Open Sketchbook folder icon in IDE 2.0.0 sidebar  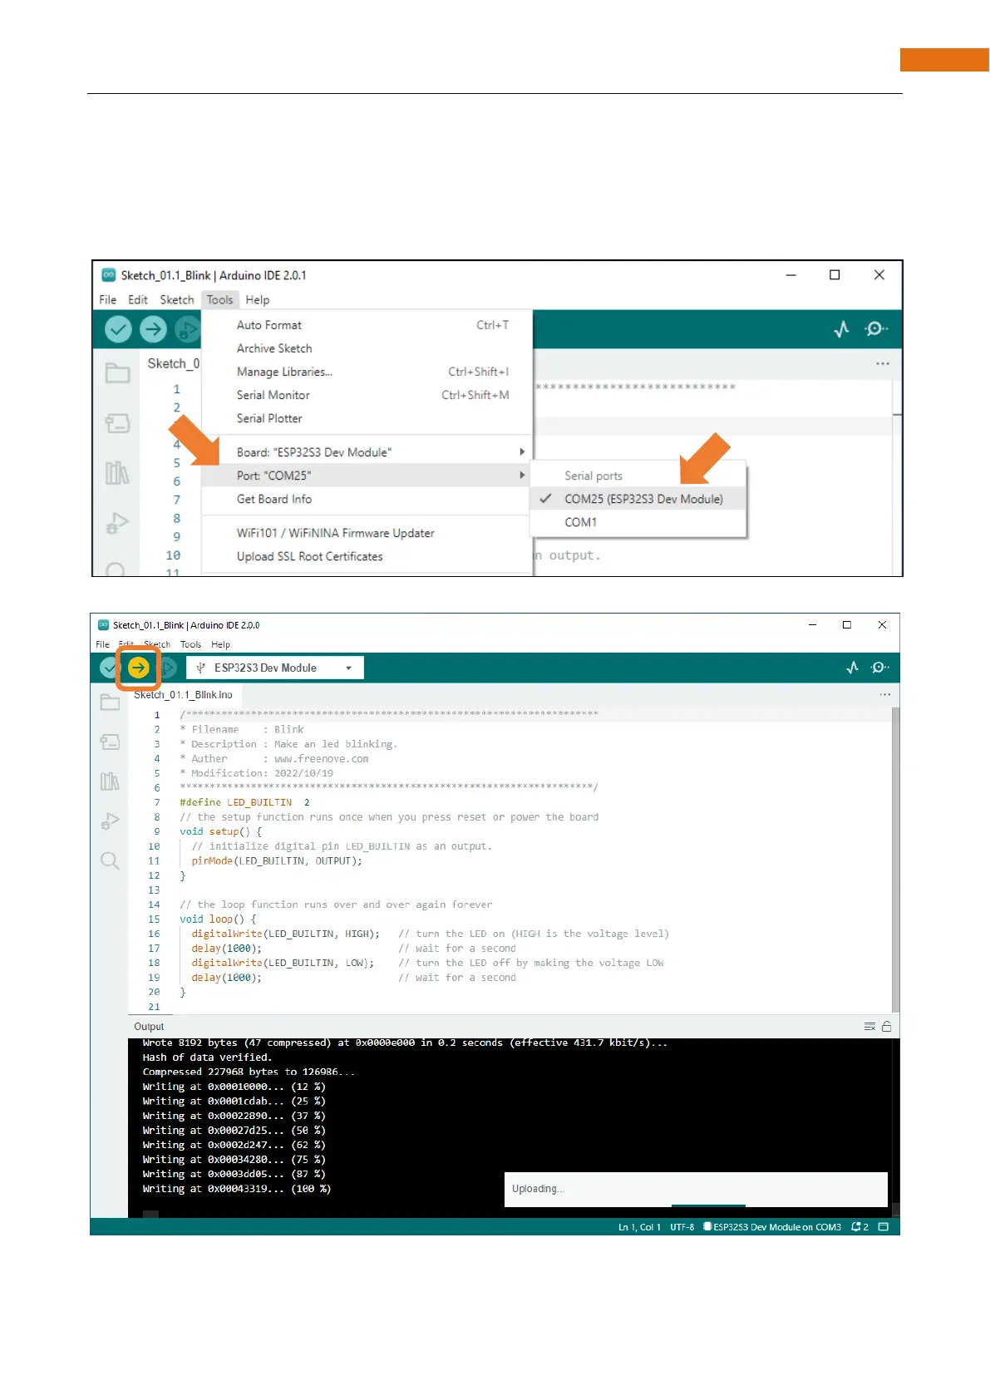click(x=110, y=702)
